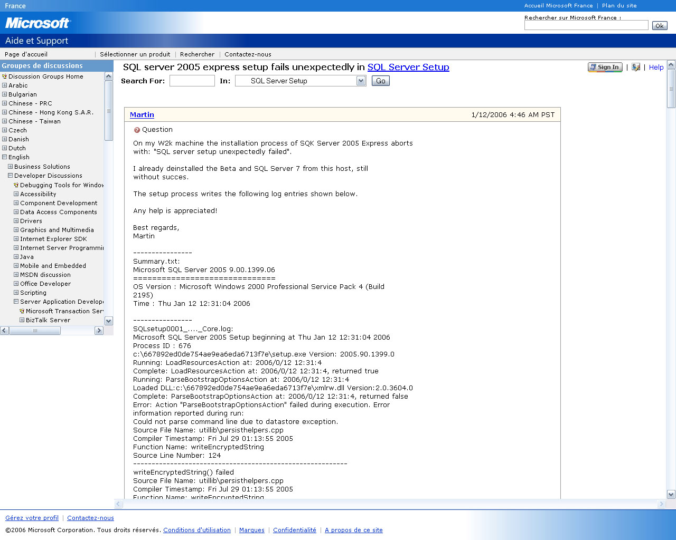Image resolution: width=676 pixels, height=540 pixels.
Task: Collapse the Developer Discussions node
Action: click(x=10, y=176)
